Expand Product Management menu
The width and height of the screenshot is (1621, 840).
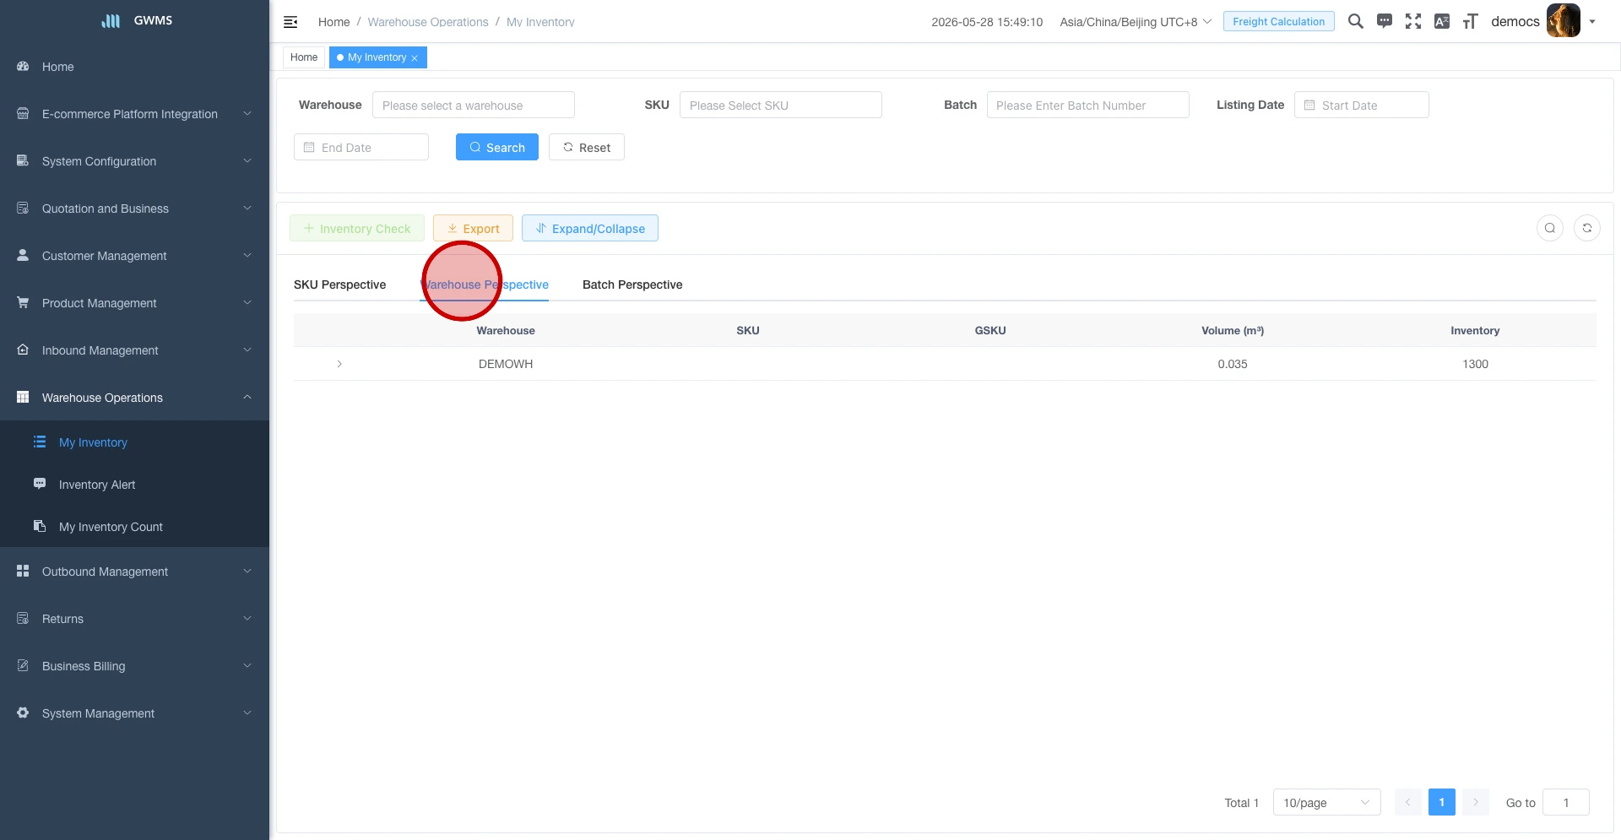click(x=134, y=303)
